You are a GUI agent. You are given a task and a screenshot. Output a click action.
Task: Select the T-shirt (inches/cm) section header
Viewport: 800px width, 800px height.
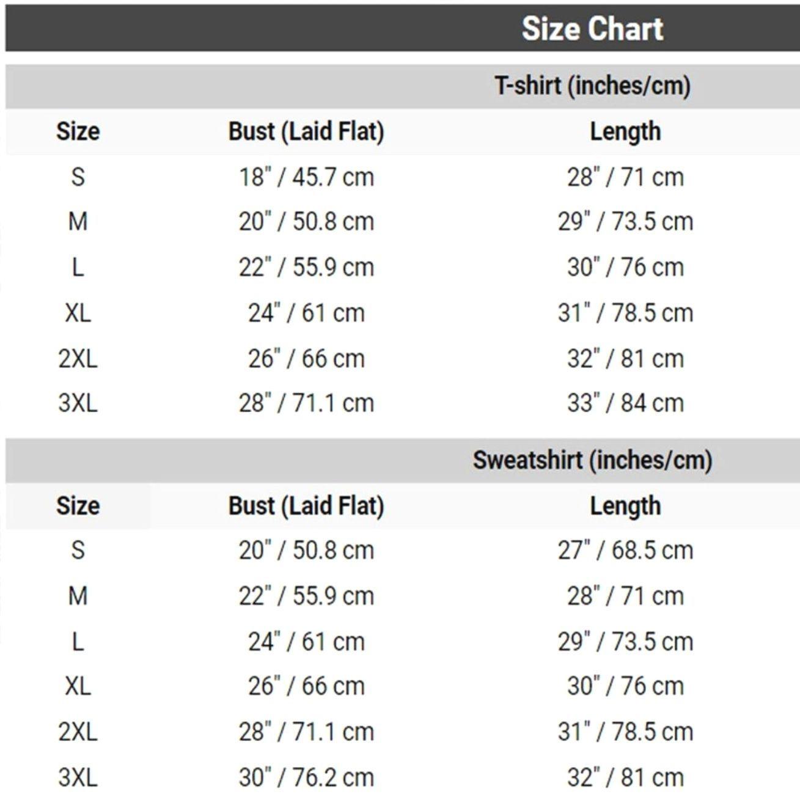(x=592, y=86)
